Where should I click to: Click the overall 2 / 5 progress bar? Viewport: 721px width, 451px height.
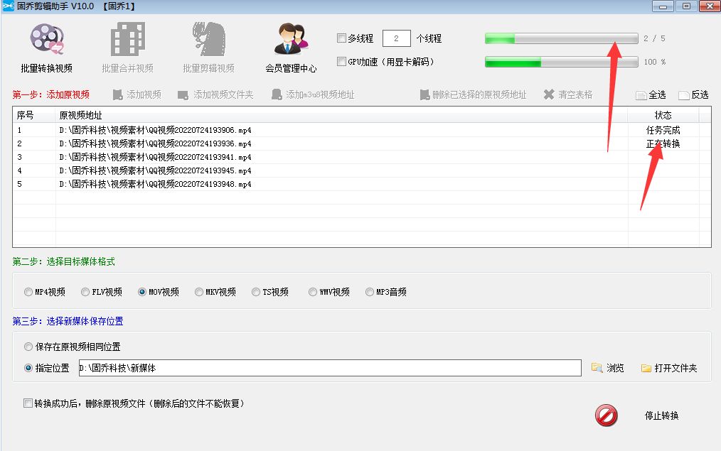coord(562,38)
